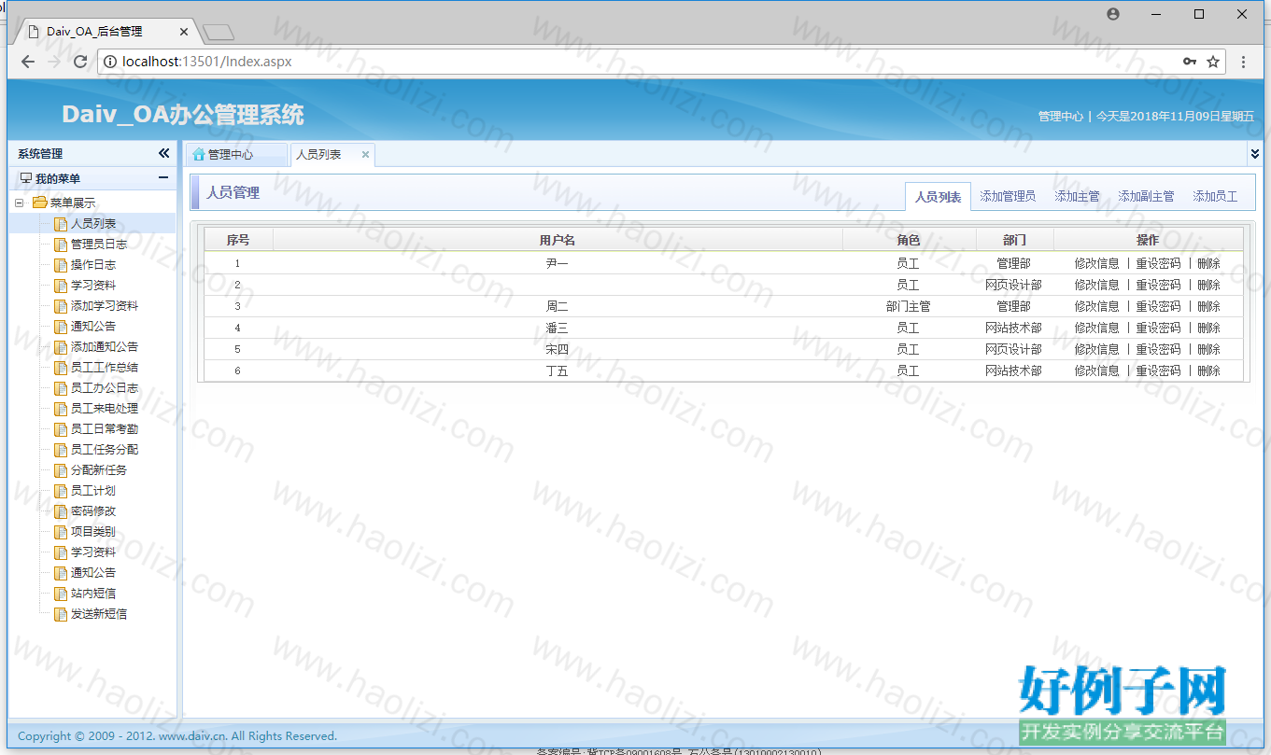Viewport: 1271px width, 755px height.
Task: Click the username cell 周二
Action: point(558,306)
